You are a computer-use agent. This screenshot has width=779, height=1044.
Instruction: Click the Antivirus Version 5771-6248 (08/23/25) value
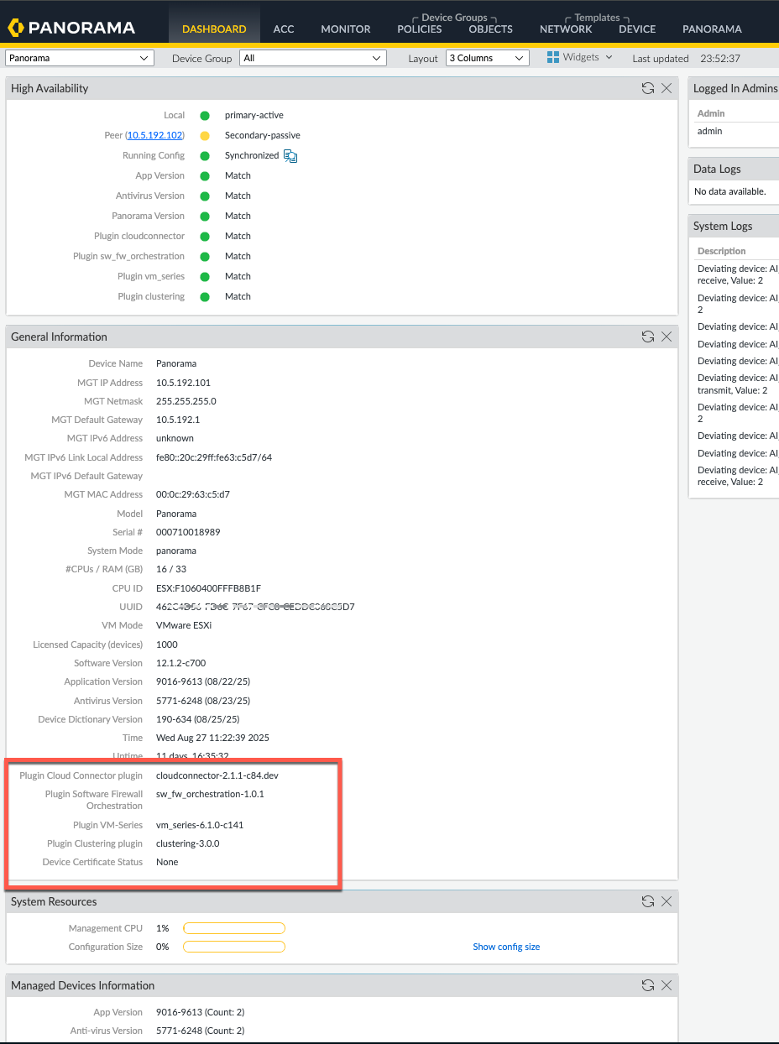tap(203, 701)
